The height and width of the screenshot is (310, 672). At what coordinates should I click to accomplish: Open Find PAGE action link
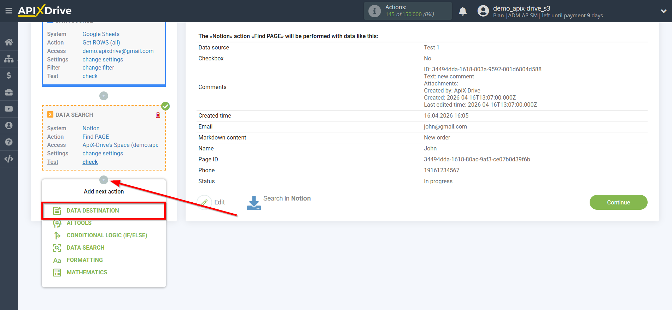coord(95,137)
